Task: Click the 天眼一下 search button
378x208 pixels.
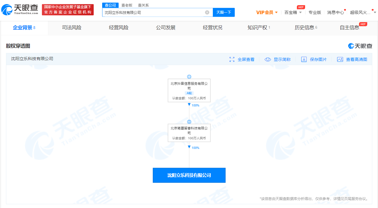Action: pos(224,12)
